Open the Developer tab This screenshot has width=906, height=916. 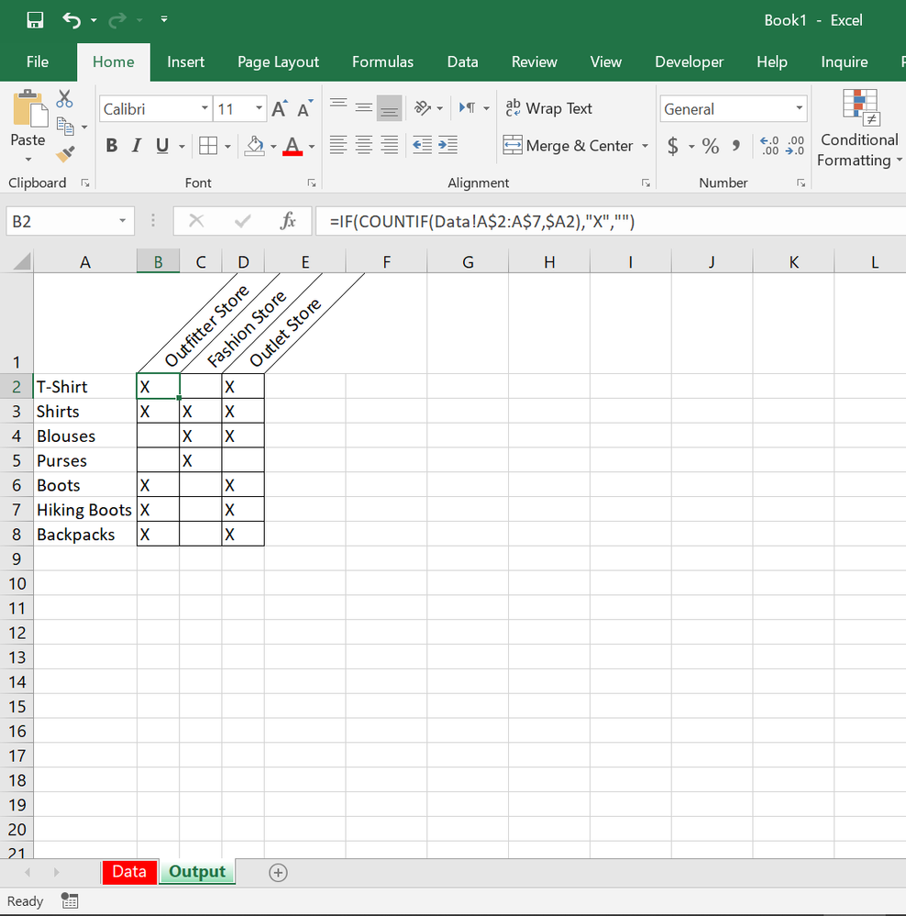(690, 62)
